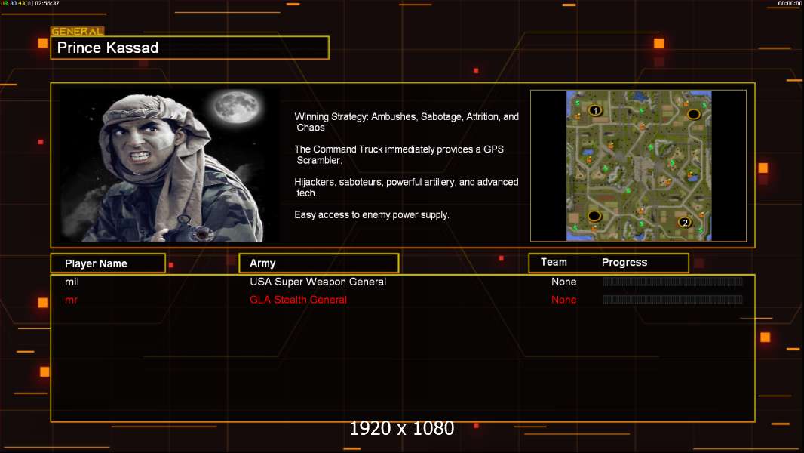The image size is (804, 453).
Task: Click the loading progress bar for mil
Action: coord(673,281)
